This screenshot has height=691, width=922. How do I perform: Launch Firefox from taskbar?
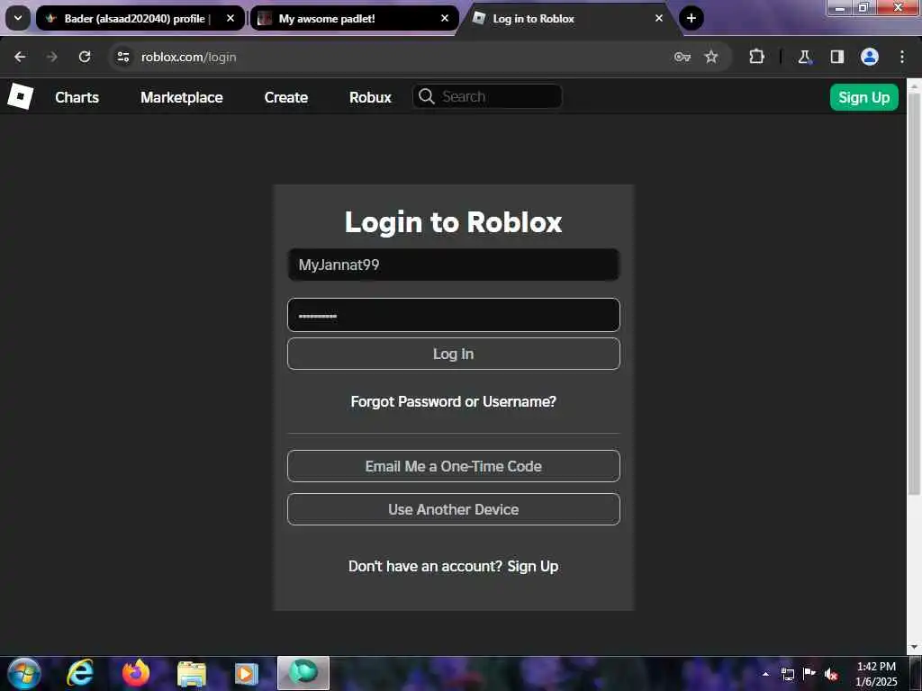136,673
